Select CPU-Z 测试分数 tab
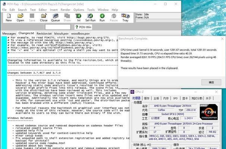 click(197, 98)
